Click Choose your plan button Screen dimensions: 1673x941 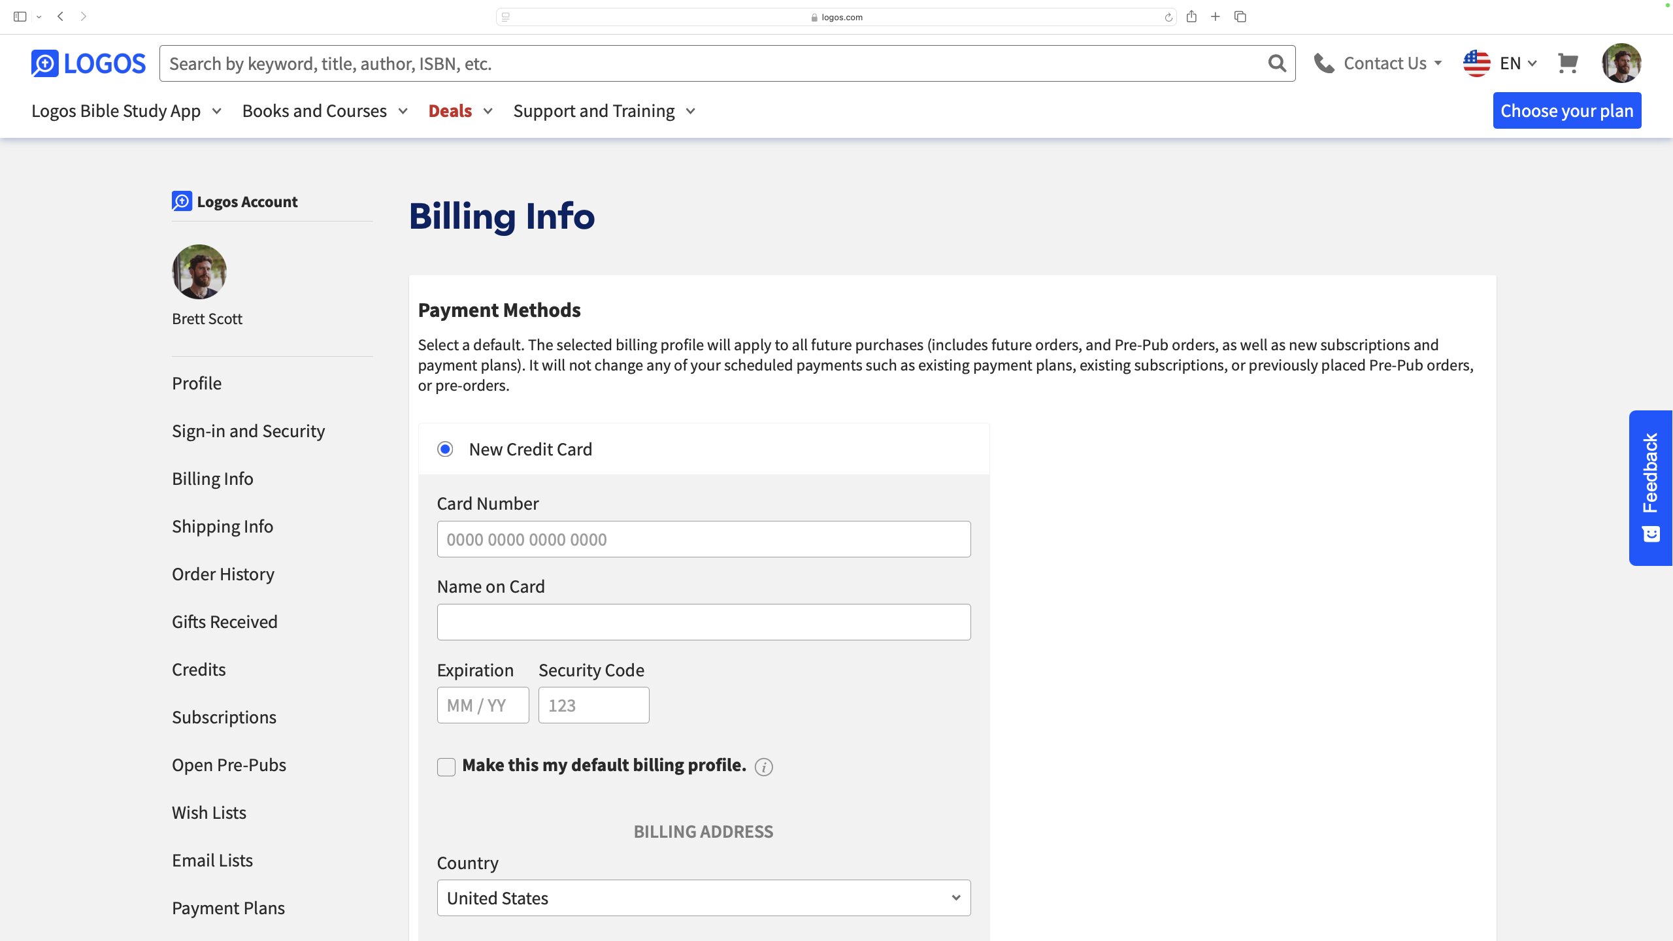tap(1567, 110)
